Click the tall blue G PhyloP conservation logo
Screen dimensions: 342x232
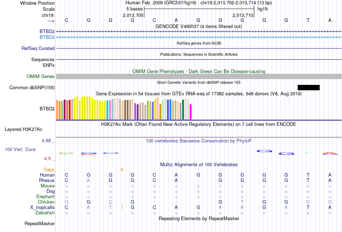[264, 151]
